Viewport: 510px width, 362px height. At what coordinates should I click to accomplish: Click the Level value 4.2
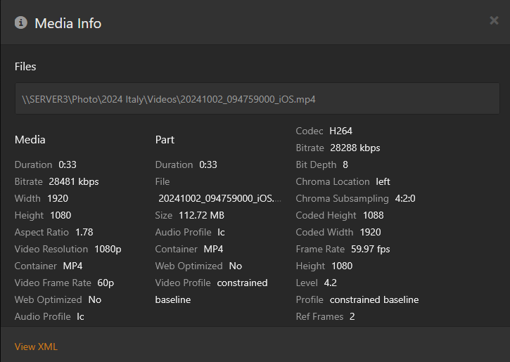331,283
